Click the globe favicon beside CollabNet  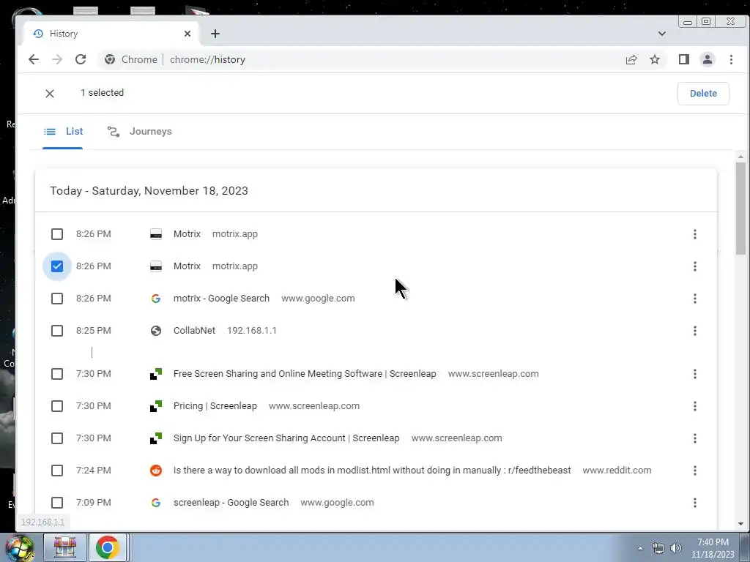click(156, 331)
